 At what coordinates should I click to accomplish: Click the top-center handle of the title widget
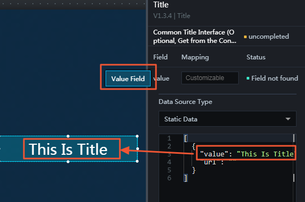68,136
